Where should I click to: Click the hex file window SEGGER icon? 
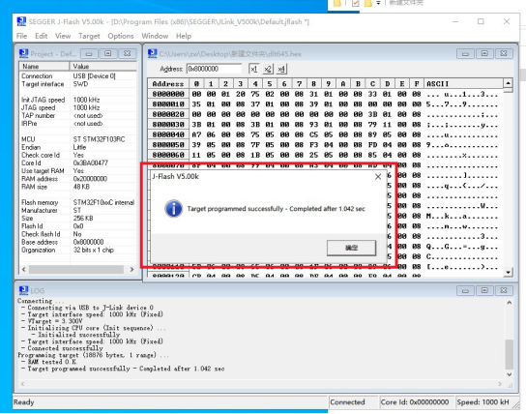pos(153,53)
